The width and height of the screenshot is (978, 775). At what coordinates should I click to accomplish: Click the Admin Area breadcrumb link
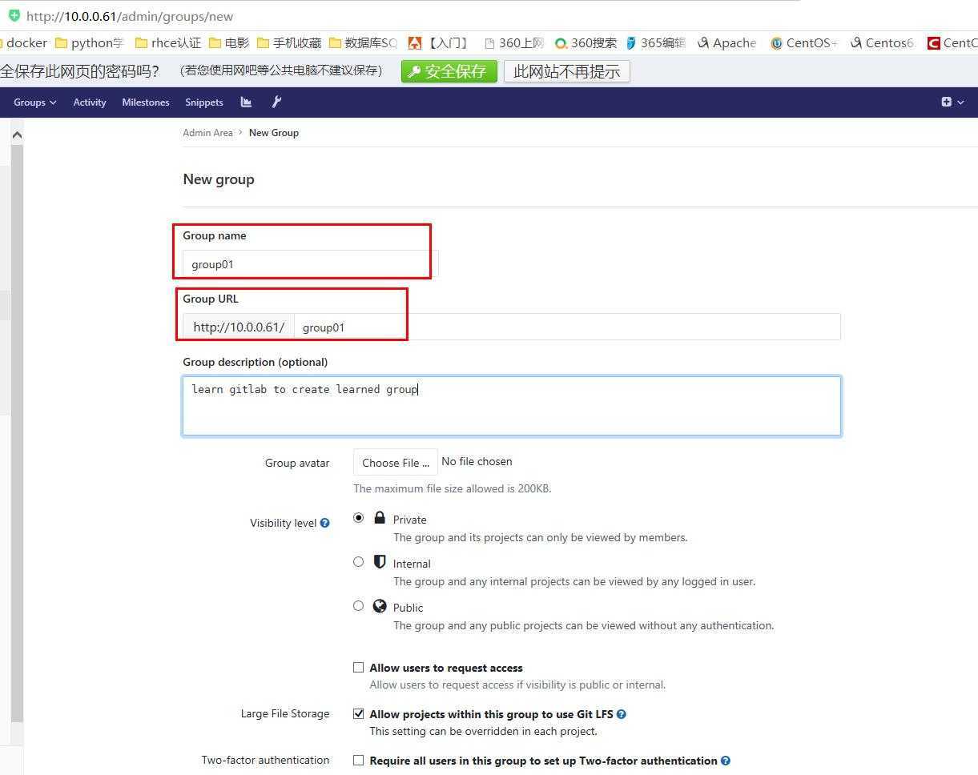[x=207, y=133]
